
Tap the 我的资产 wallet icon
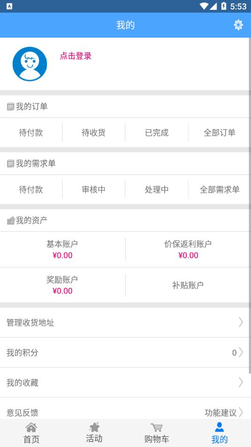pos(10,220)
